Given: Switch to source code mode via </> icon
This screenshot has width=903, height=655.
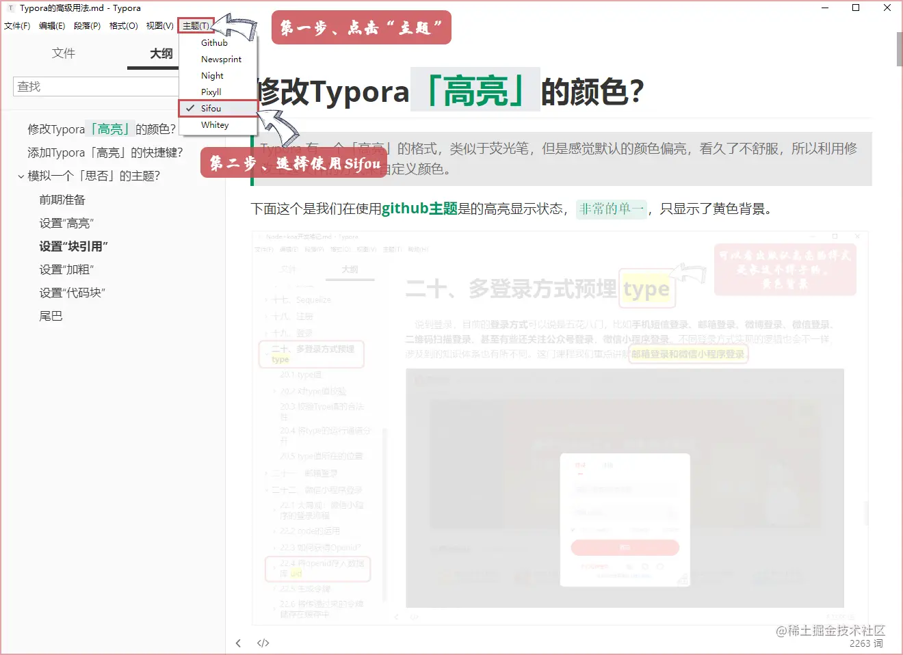Looking at the screenshot, I should pyautogui.click(x=263, y=643).
